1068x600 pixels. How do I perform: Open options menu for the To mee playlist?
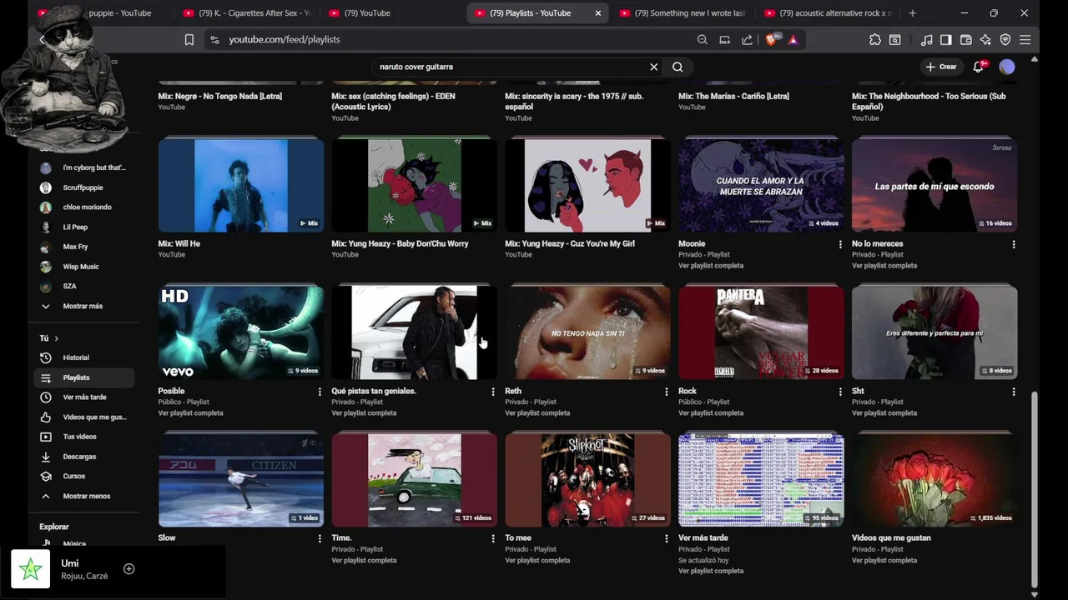(x=666, y=538)
